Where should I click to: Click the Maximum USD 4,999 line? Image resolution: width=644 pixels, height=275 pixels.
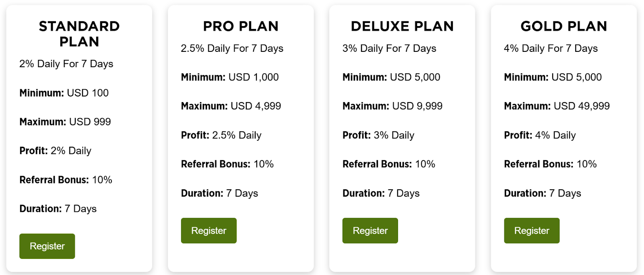pyautogui.click(x=231, y=106)
